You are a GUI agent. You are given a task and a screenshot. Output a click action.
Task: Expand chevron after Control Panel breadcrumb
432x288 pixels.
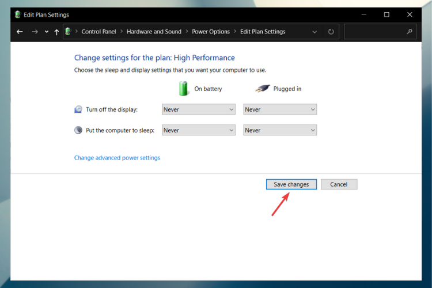coord(122,32)
